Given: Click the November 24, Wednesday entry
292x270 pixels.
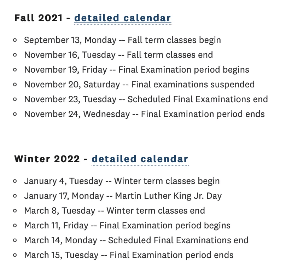Looking at the screenshot, I should point(144,114).
